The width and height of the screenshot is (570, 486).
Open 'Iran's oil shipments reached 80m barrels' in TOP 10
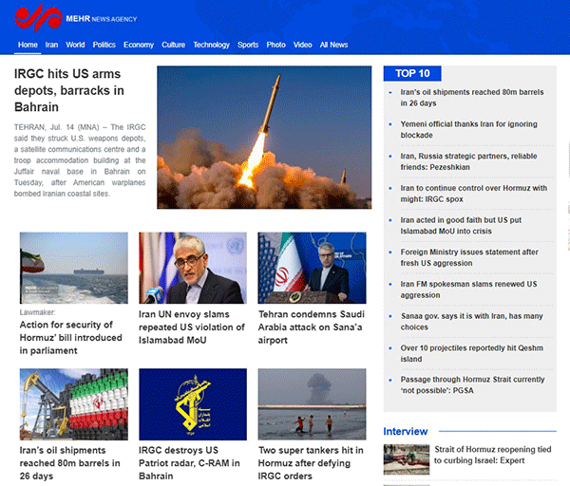tap(472, 98)
